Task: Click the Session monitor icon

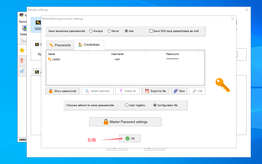Action: tap(24, 28)
